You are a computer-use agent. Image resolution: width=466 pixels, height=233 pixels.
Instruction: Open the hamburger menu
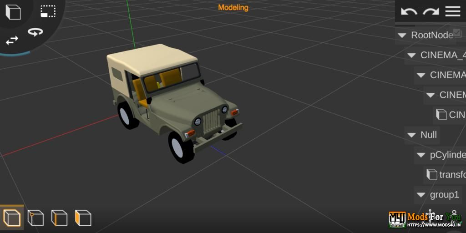coord(453,11)
